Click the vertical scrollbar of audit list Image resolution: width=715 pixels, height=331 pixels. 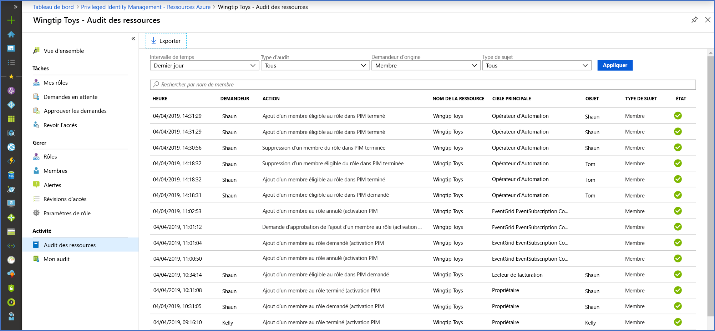(710, 186)
